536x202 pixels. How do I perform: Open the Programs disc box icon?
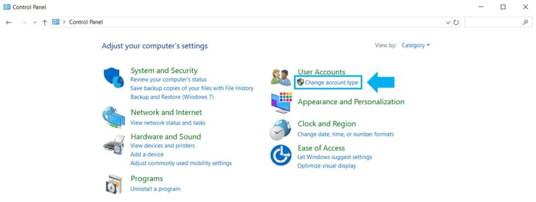coord(114,184)
